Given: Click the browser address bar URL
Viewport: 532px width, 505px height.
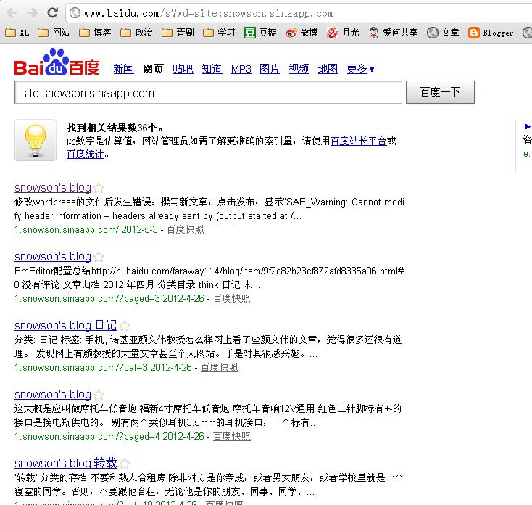Looking at the screenshot, I should [208, 14].
